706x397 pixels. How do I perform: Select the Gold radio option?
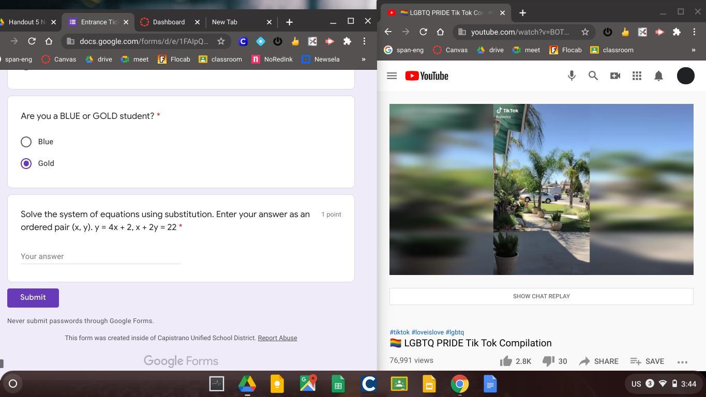click(26, 163)
